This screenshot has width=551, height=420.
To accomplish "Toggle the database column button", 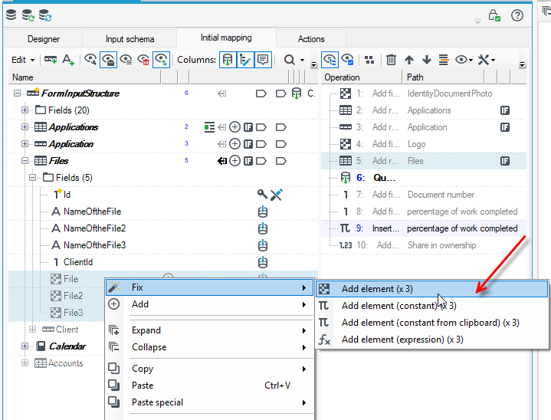I will click(x=228, y=60).
